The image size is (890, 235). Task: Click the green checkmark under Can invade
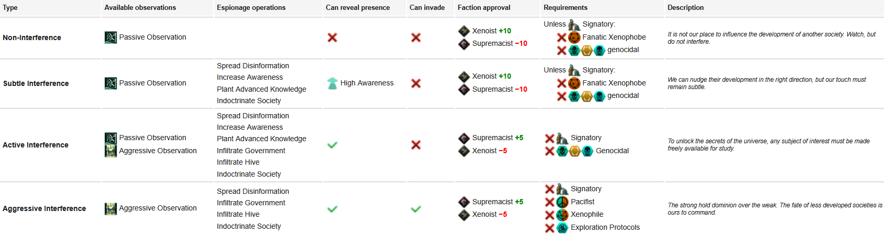pyautogui.click(x=416, y=209)
